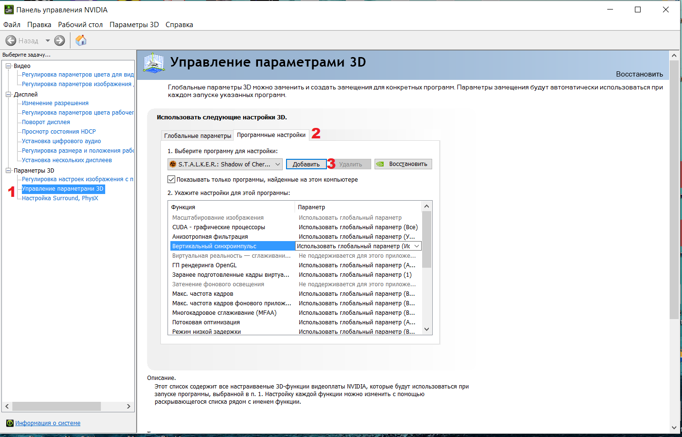Select Просмотр состояния HDCP

point(59,132)
